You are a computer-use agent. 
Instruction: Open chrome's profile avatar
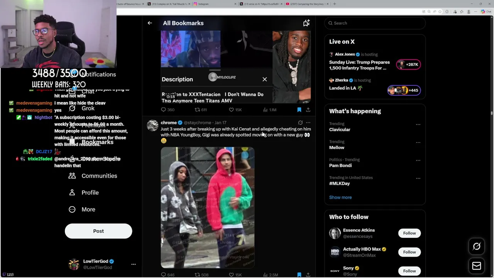pyautogui.click(x=152, y=125)
